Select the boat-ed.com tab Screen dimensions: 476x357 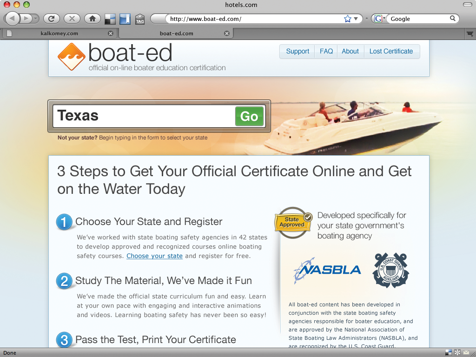(x=176, y=33)
